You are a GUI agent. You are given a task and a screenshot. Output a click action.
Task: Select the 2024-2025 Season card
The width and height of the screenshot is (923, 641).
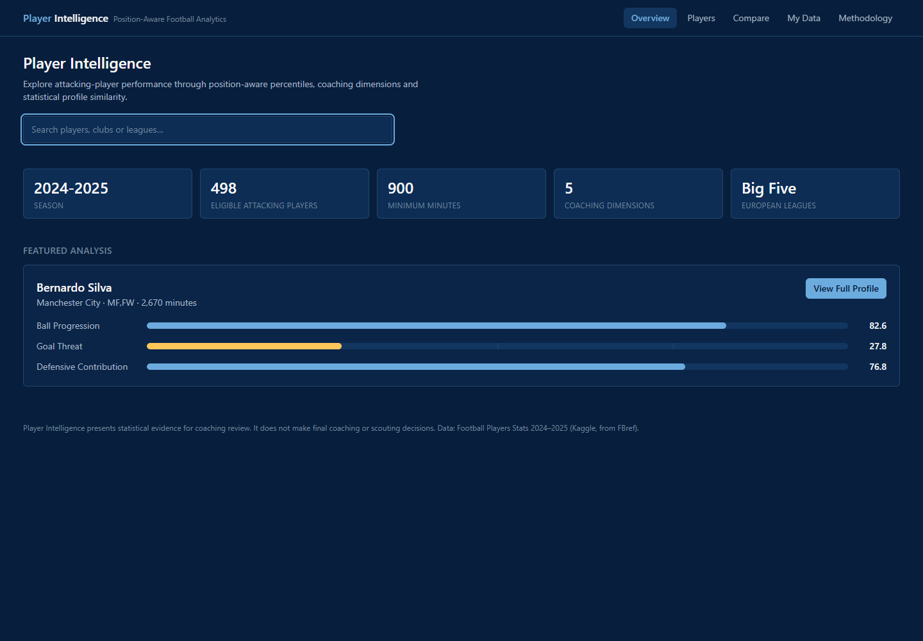pyautogui.click(x=108, y=194)
